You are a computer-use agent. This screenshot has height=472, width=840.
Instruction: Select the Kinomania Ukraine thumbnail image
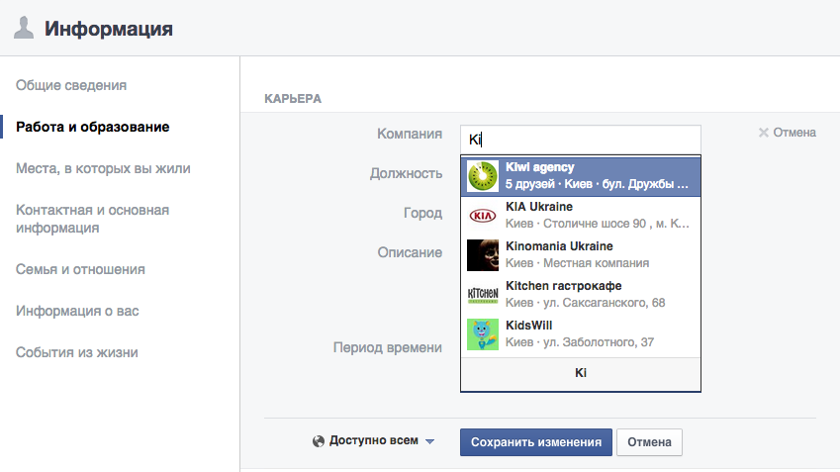(483, 255)
